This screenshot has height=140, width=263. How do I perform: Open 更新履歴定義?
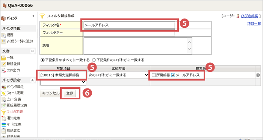17,105
